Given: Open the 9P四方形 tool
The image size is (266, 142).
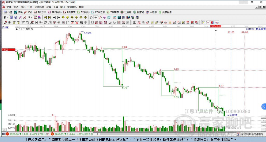Looking at the screenshot, I should pyautogui.click(x=55, y=12).
